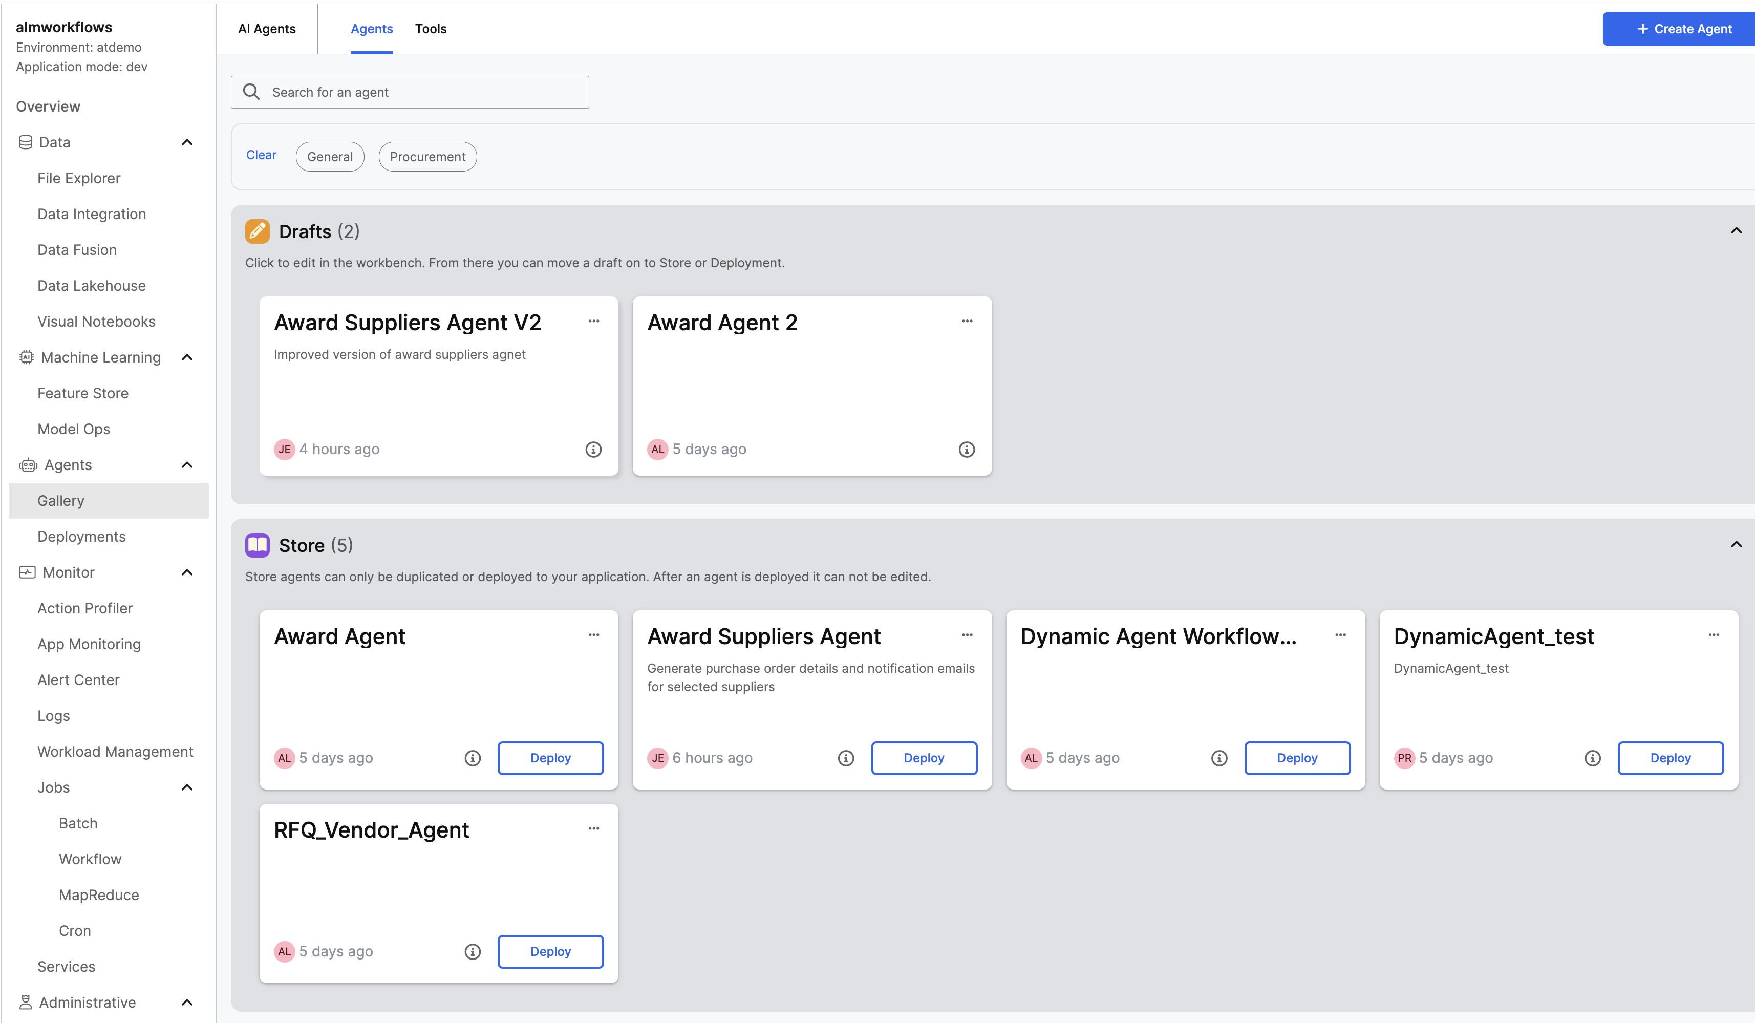Open three-dot menu on Award Agent store card
Image resolution: width=1755 pixels, height=1023 pixels.
pyautogui.click(x=593, y=634)
